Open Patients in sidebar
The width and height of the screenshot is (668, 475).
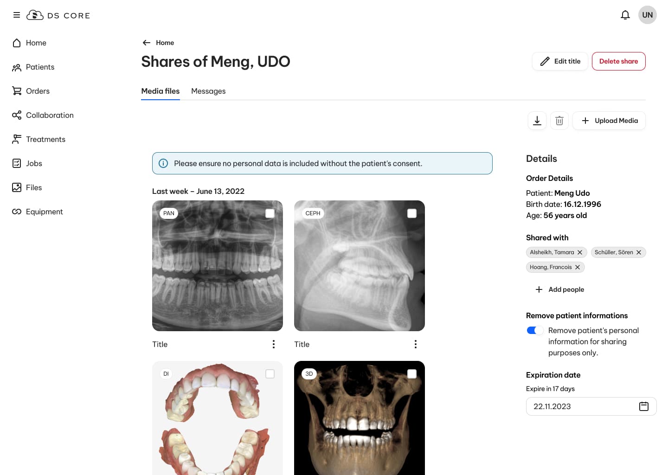pyautogui.click(x=33, y=67)
